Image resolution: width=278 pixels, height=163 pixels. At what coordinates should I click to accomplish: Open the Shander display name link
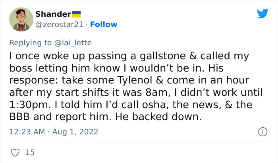point(53,14)
